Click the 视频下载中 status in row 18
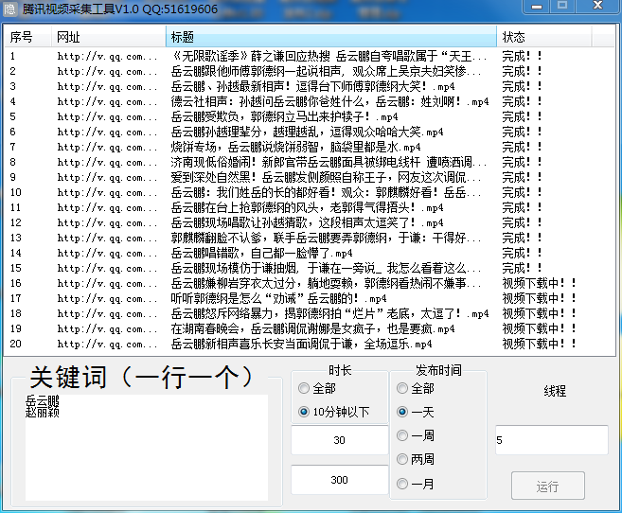The image size is (622, 513). pyautogui.click(x=539, y=313)
